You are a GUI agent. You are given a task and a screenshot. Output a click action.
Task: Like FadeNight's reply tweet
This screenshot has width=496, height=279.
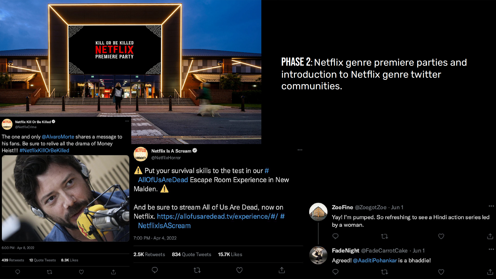pos(441,272)
